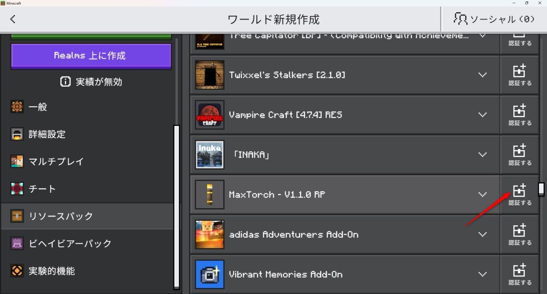Screen dimensions: 547x294
Task: Open the チート tab
Action: [x=87, y=189]
